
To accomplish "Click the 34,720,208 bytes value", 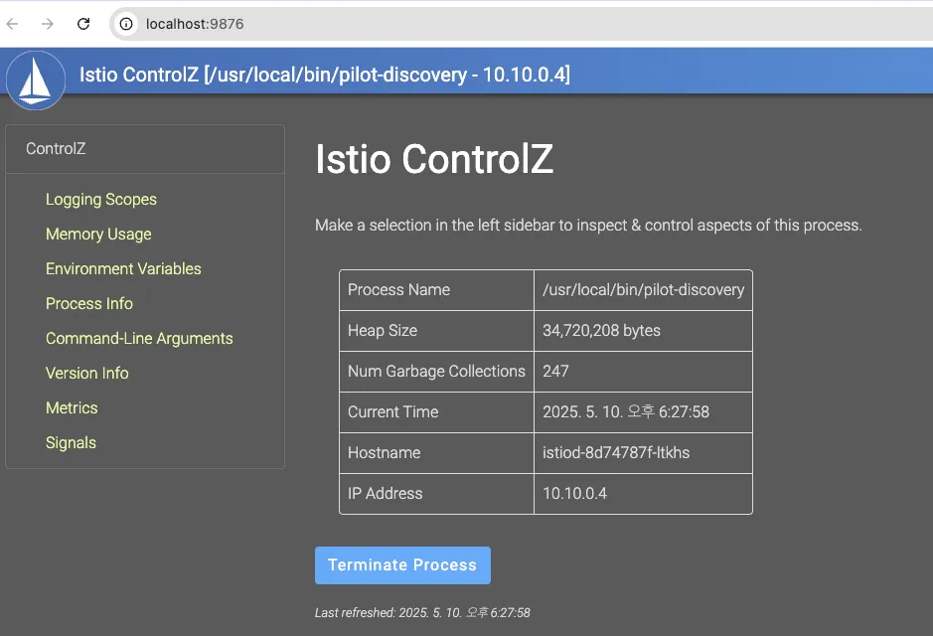I will (643, 330).
